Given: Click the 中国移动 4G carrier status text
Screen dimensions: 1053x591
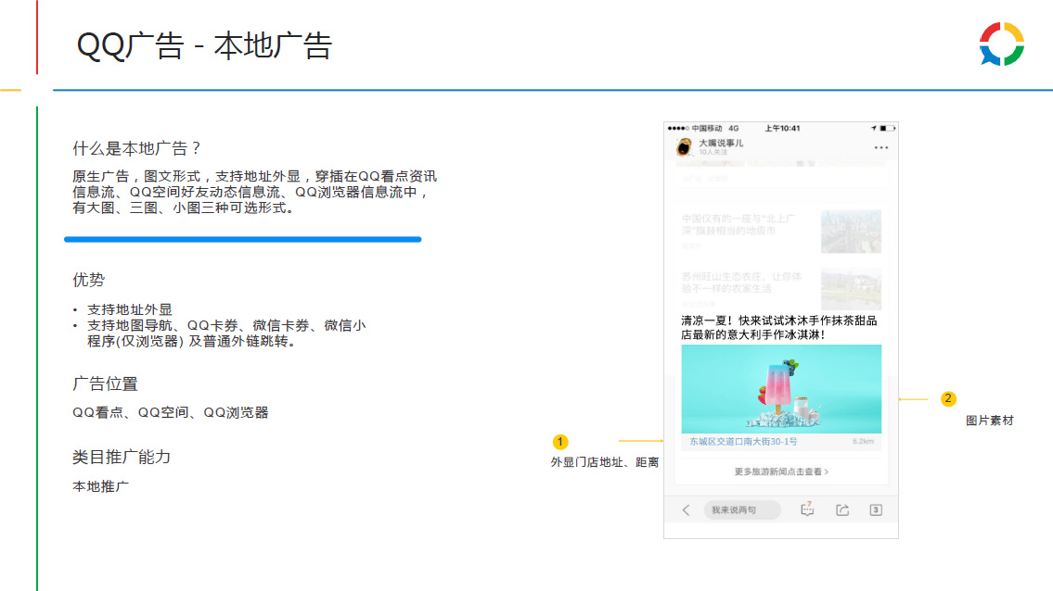Looking at the screenshot, I should 715,128.
